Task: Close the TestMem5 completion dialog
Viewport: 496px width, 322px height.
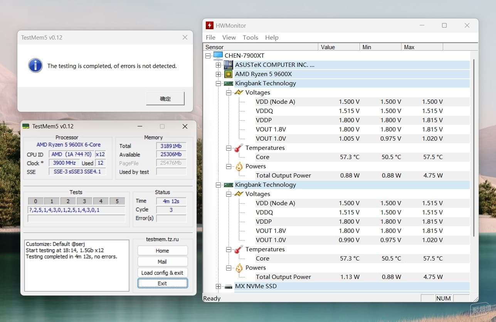Action: [x=185, y=37]
